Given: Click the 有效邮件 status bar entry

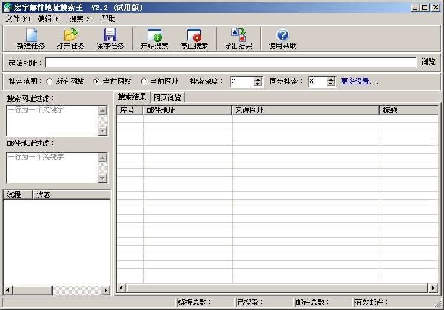Looking at the screenshot, I should [x=394, y=302].
